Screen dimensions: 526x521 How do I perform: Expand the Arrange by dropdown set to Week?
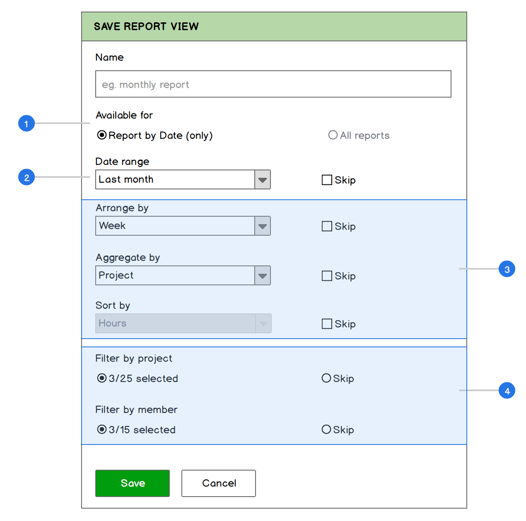coord(263,226)
